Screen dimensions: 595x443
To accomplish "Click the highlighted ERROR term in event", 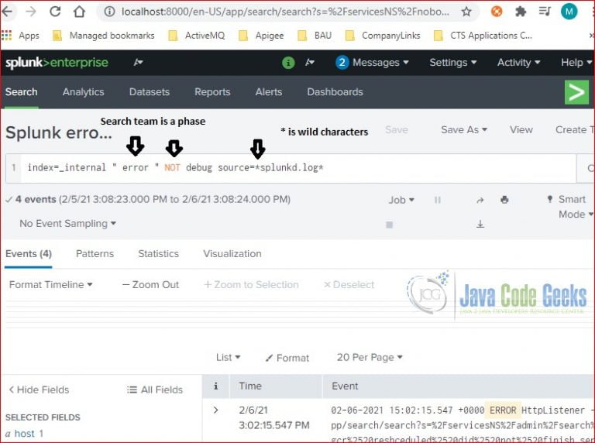I will click(x=503, y=410).
